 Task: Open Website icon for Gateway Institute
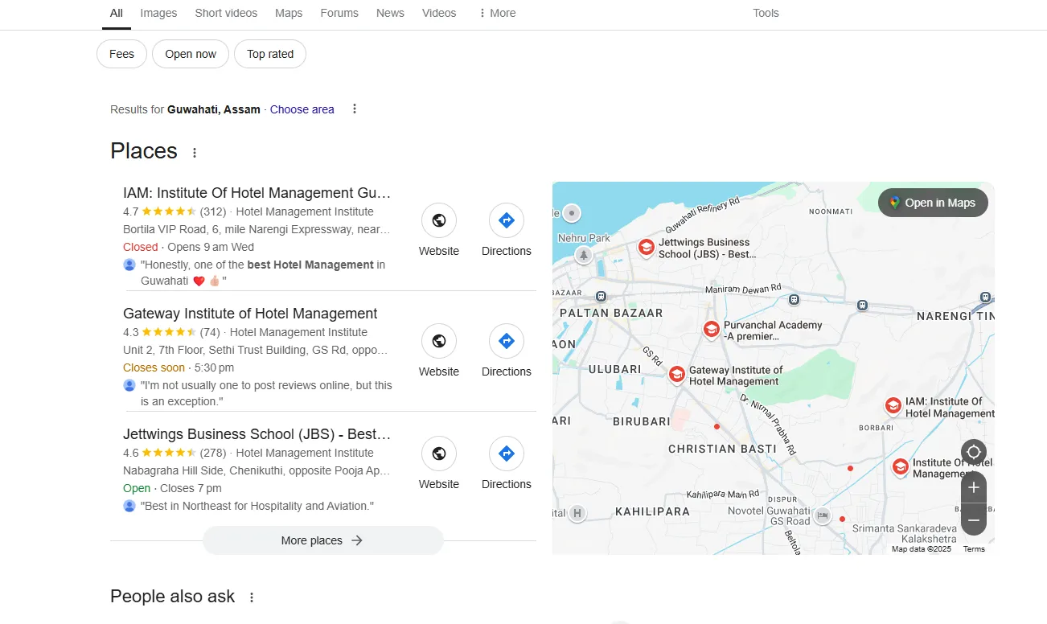click(x=439, y=341)
